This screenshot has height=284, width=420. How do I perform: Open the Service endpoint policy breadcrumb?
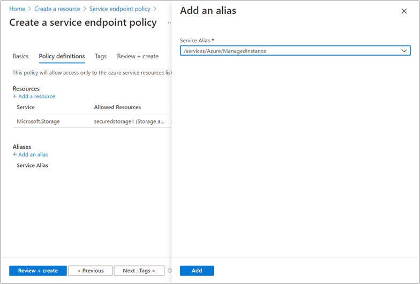pyautogui.click(x=120, y=9)
